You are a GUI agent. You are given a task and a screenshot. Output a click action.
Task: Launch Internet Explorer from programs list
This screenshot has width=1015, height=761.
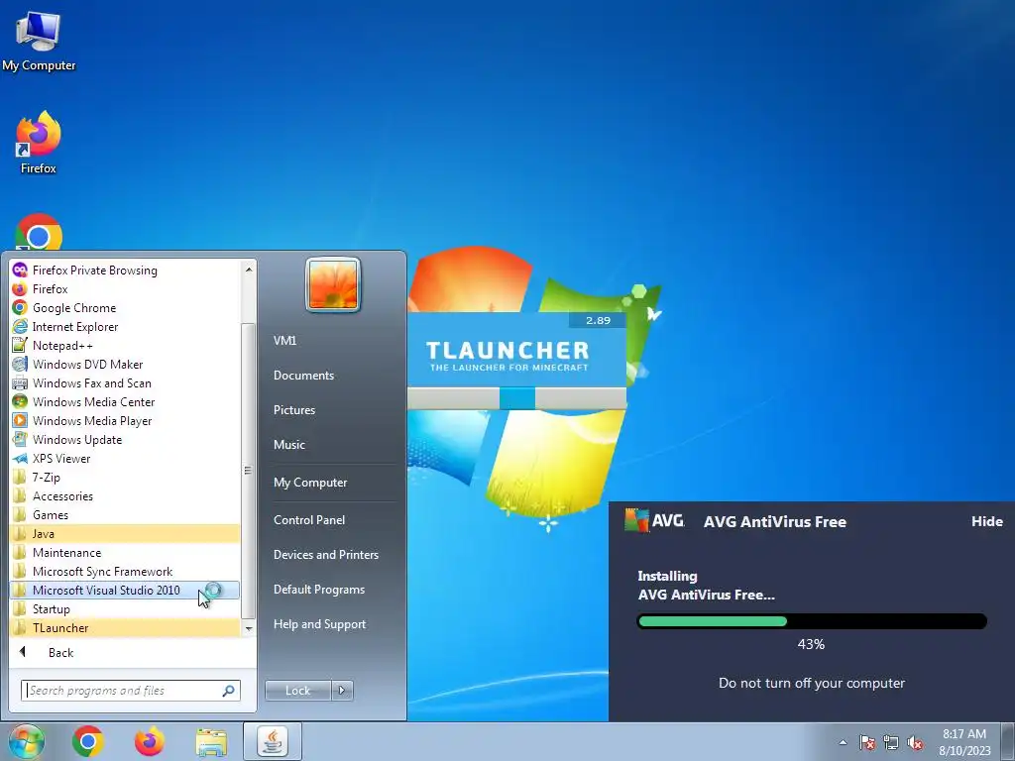pyautogui.click(x=124, y=327)
